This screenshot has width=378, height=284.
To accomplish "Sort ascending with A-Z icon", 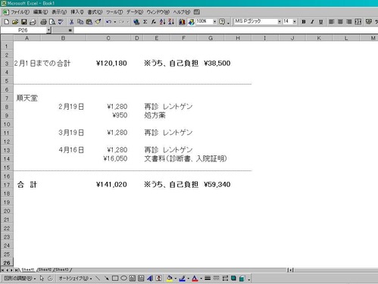I will pos(162,22).
